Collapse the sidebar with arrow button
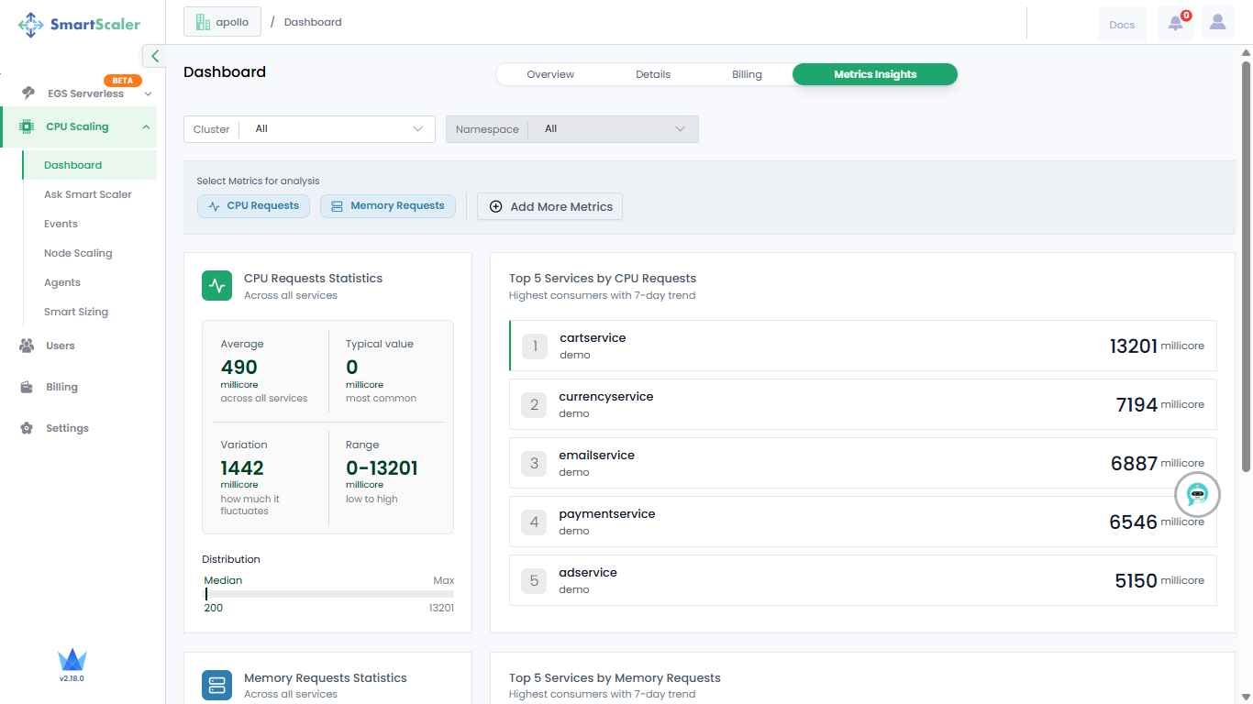The image size is (1253, 704). tap(154, 56)
